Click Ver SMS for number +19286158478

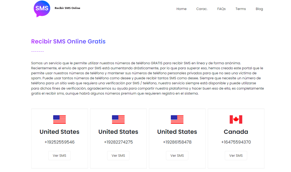pos(177,155)
